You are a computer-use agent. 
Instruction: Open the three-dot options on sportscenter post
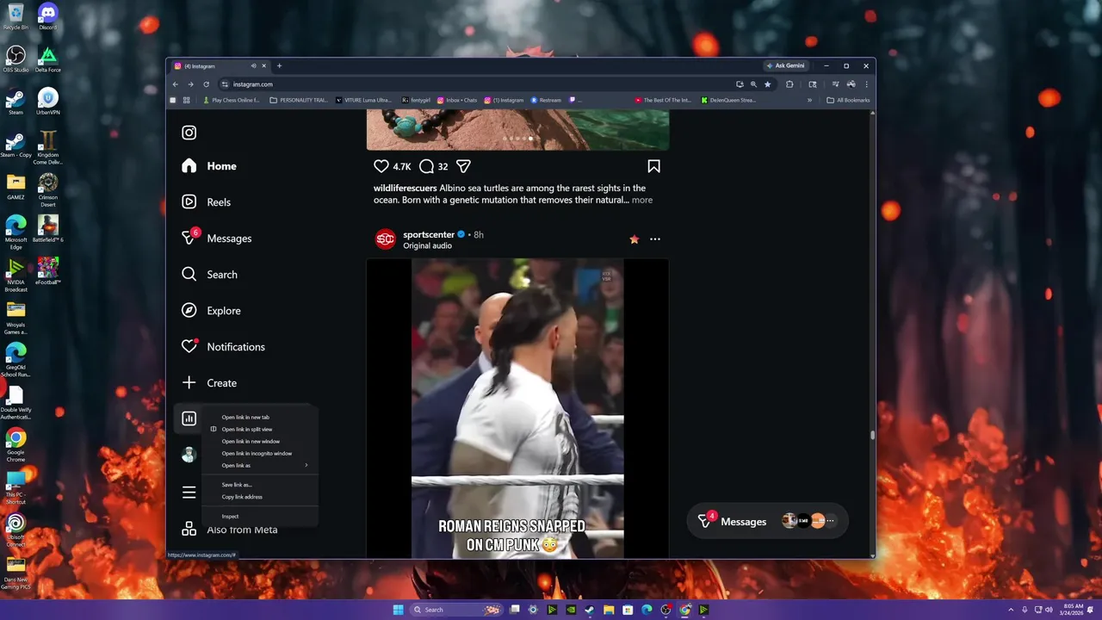(x=655, y=239)
